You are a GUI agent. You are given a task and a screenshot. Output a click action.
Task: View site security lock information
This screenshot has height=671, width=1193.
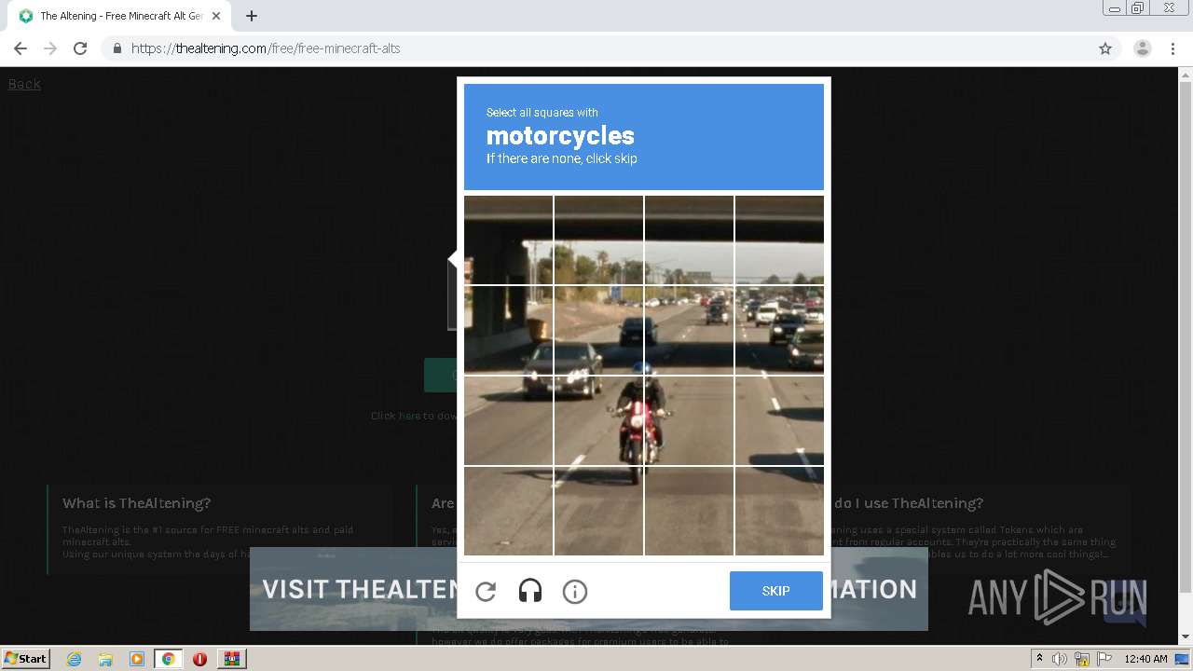point(117,48)
